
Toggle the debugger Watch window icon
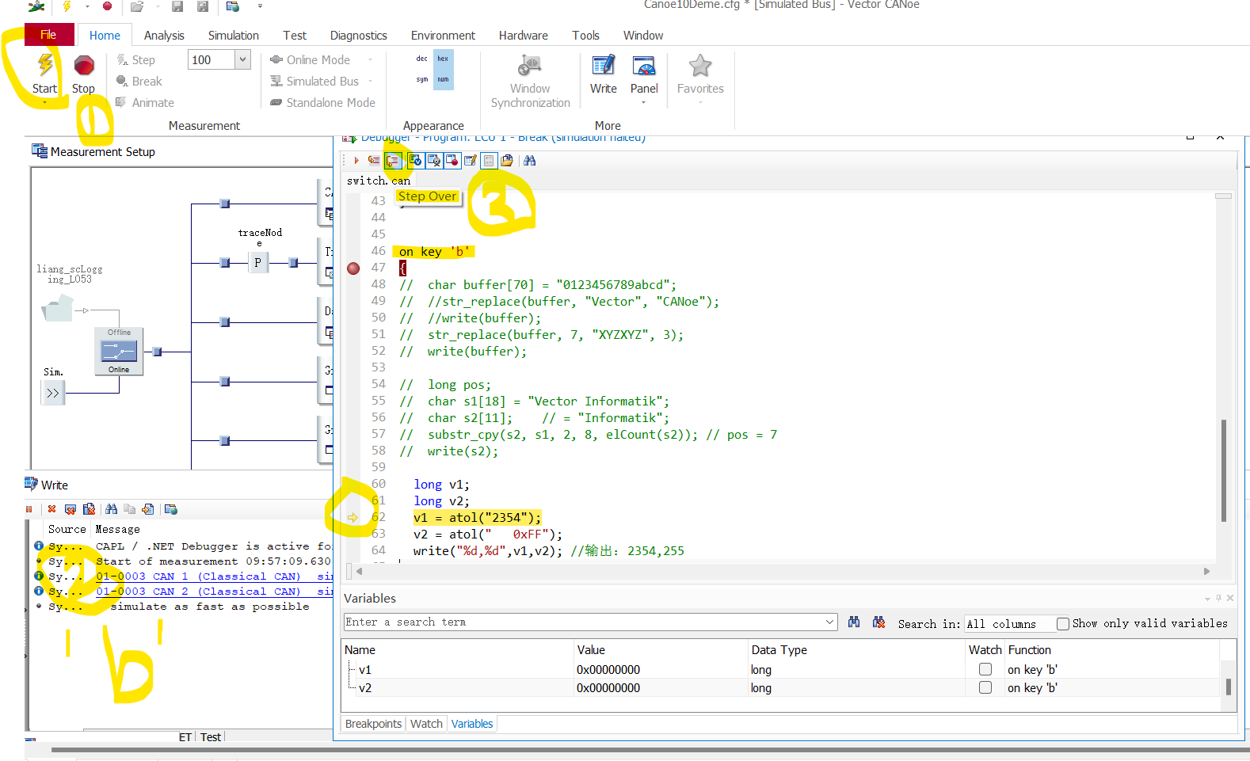pos(433,161)
